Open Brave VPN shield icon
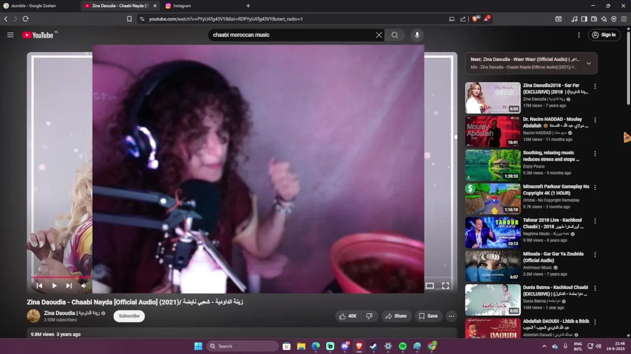The image size is (631, 354). pyautogui.click(x=614, y=19)
